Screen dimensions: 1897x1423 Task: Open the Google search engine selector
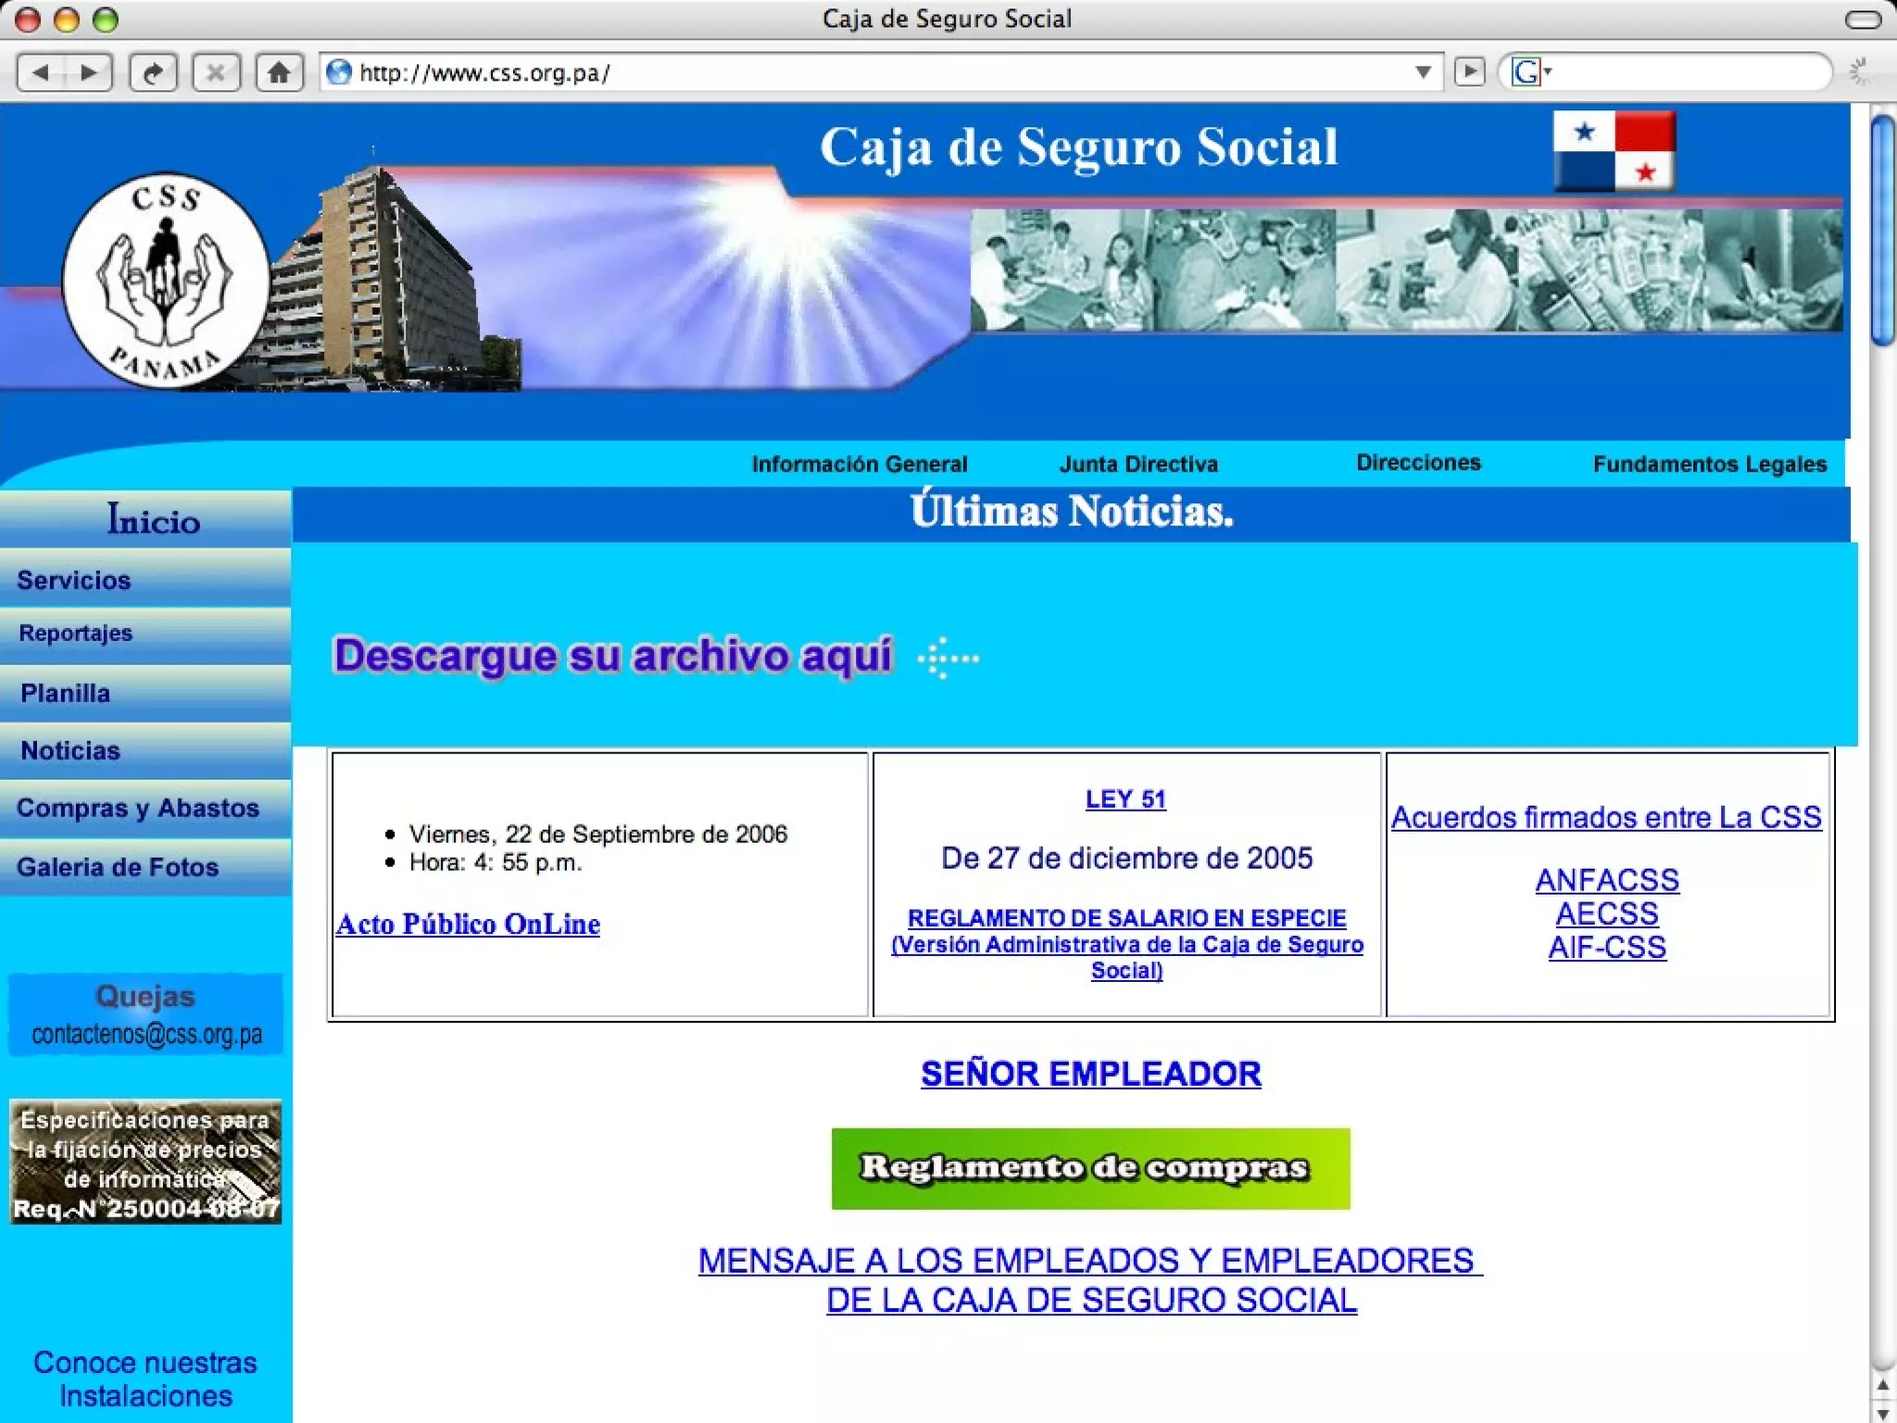point(1530,72)
